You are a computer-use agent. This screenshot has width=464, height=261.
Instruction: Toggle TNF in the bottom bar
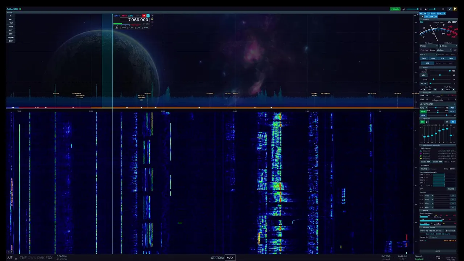pos(23,258)
